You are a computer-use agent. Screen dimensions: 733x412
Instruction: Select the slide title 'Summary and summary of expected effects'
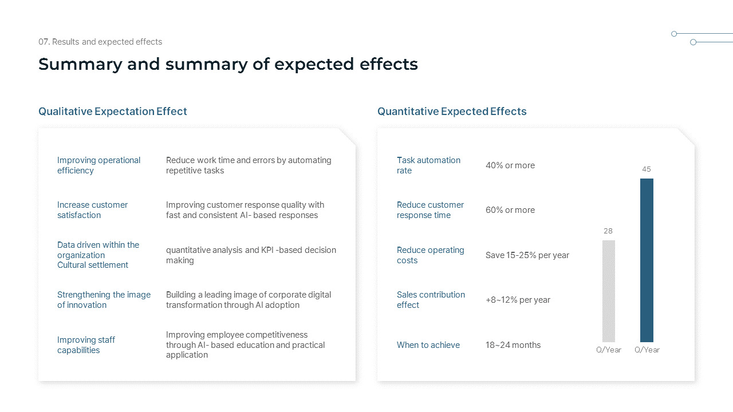click(x=228, y=64)
